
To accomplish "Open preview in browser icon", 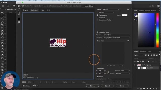I will [35, 85].
